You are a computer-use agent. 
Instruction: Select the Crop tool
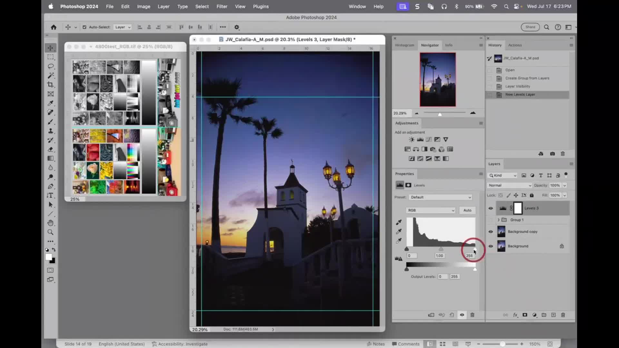[50, 84]
